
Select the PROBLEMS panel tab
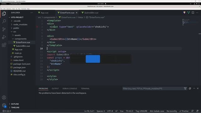tap(43, 89)
